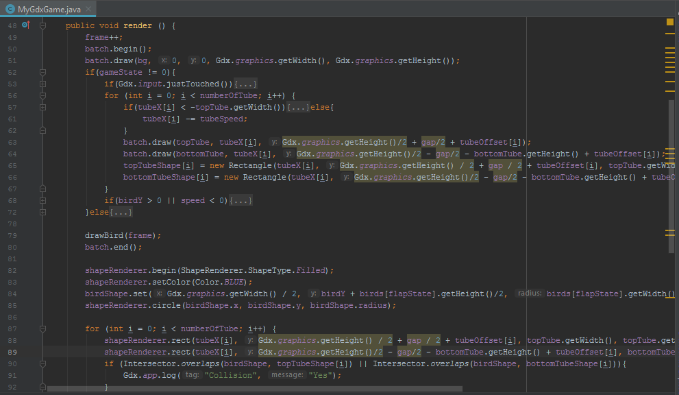679x395 pixels.
Task: Click on "drawBird(frame);"
Action: (x=123, y=236)
